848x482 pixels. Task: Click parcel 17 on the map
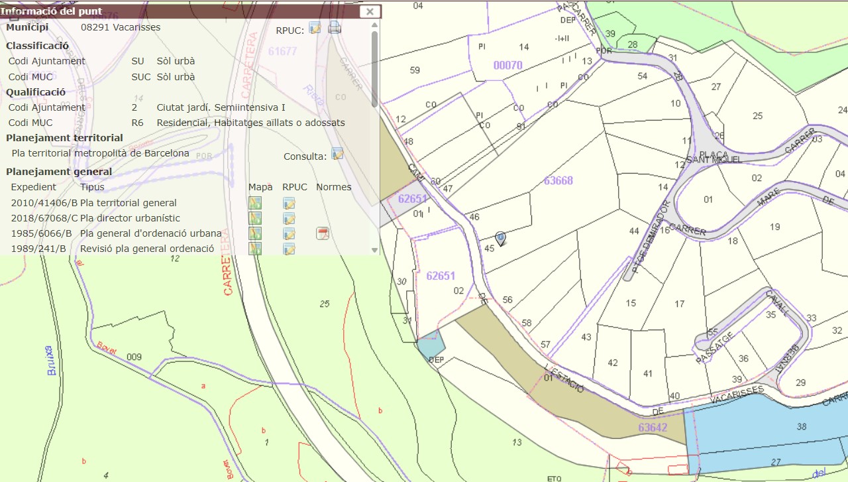680,304
